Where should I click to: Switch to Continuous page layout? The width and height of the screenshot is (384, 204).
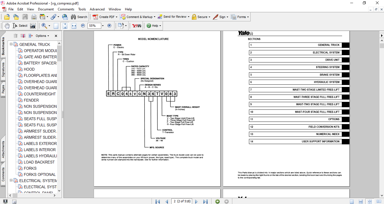(361, 201)
